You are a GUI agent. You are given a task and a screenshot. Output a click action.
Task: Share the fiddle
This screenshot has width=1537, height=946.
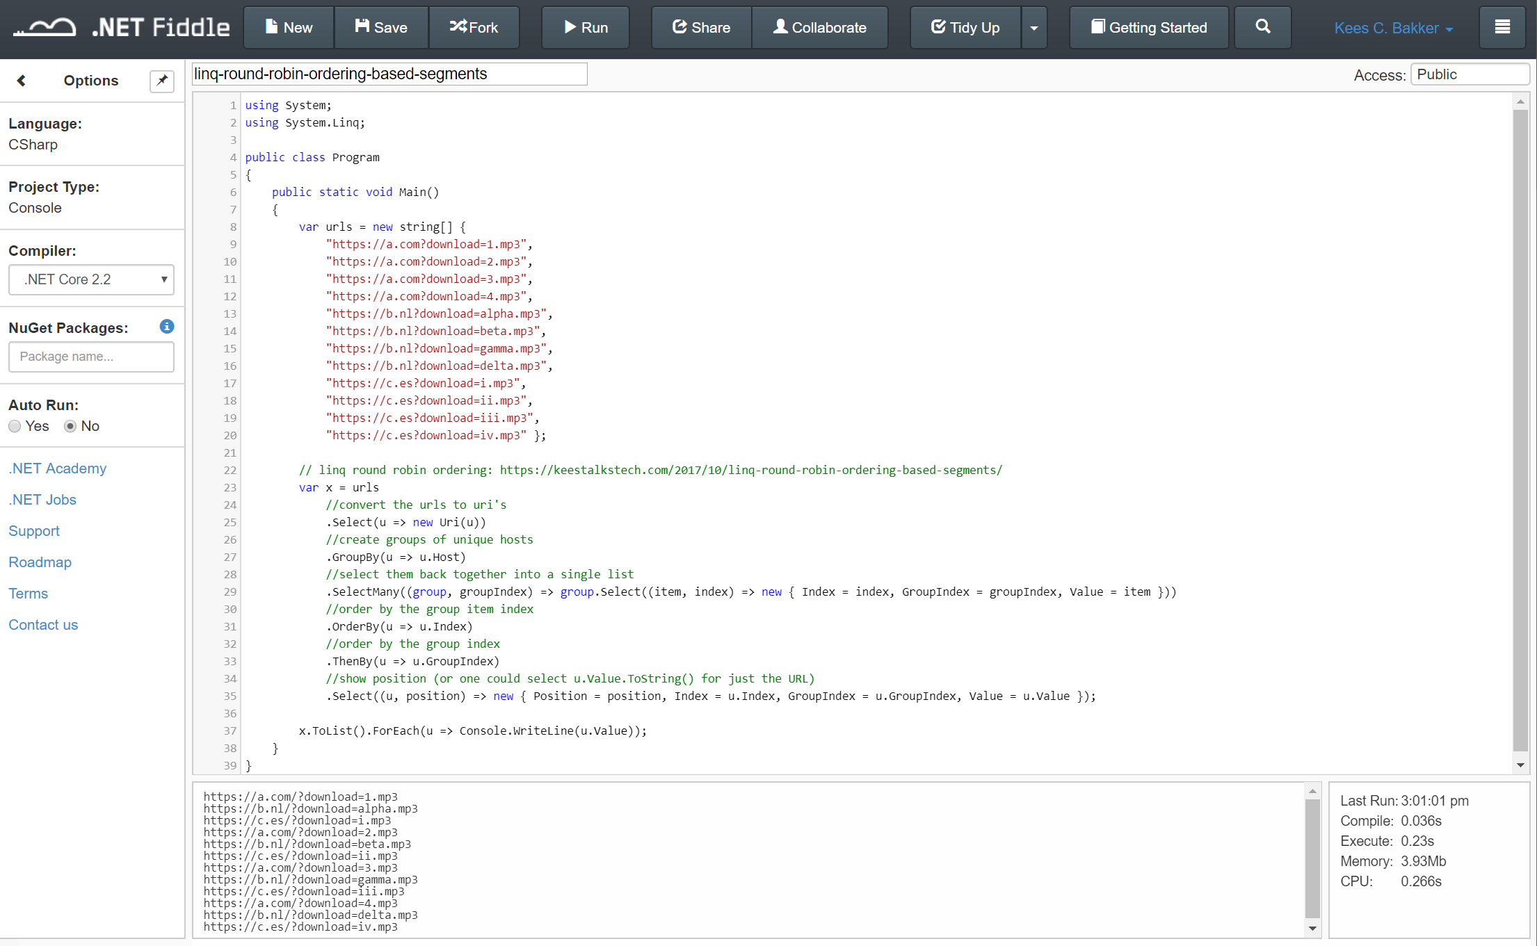[700, 28]
